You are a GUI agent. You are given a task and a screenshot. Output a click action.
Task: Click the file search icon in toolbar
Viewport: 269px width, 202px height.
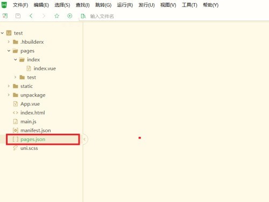coord(83,16)
